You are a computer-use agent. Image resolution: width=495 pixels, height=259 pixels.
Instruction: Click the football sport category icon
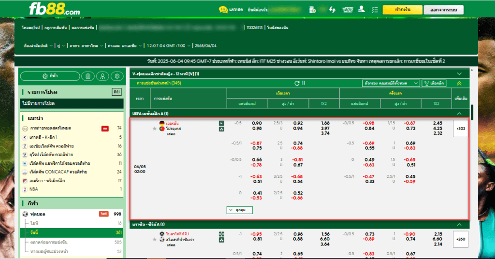click(x=25, y=214)
